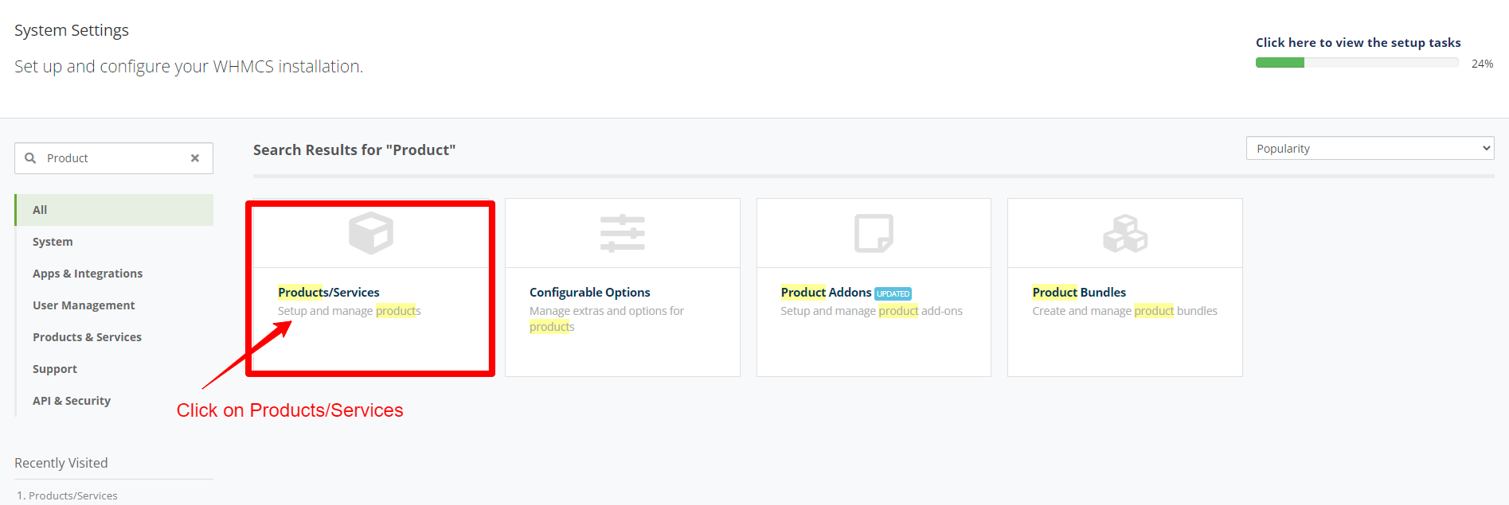Click the setup tasks progress bar
The width and height of the screenshot is (1509, 505).
pyautogui.click(x=1356, y=63)
